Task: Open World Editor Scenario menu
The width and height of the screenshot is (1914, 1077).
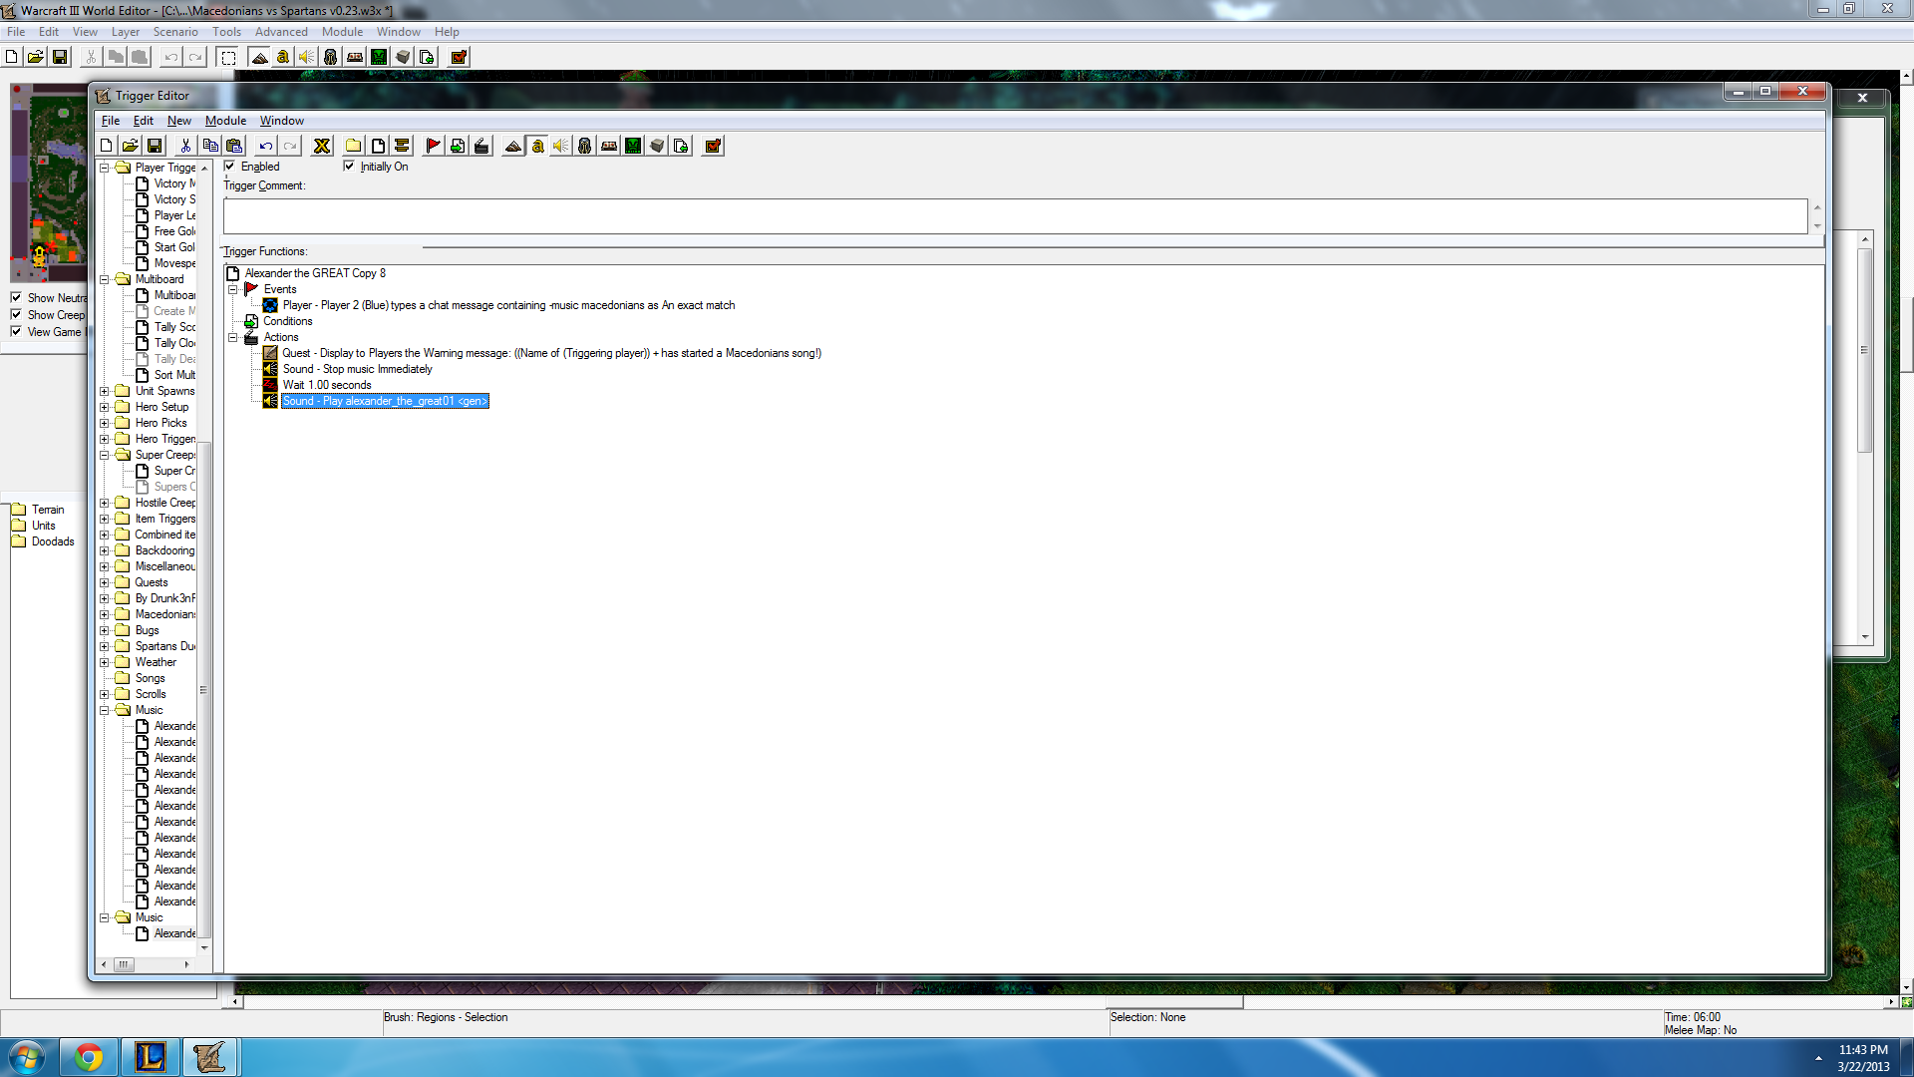Action: coord(175,32)
